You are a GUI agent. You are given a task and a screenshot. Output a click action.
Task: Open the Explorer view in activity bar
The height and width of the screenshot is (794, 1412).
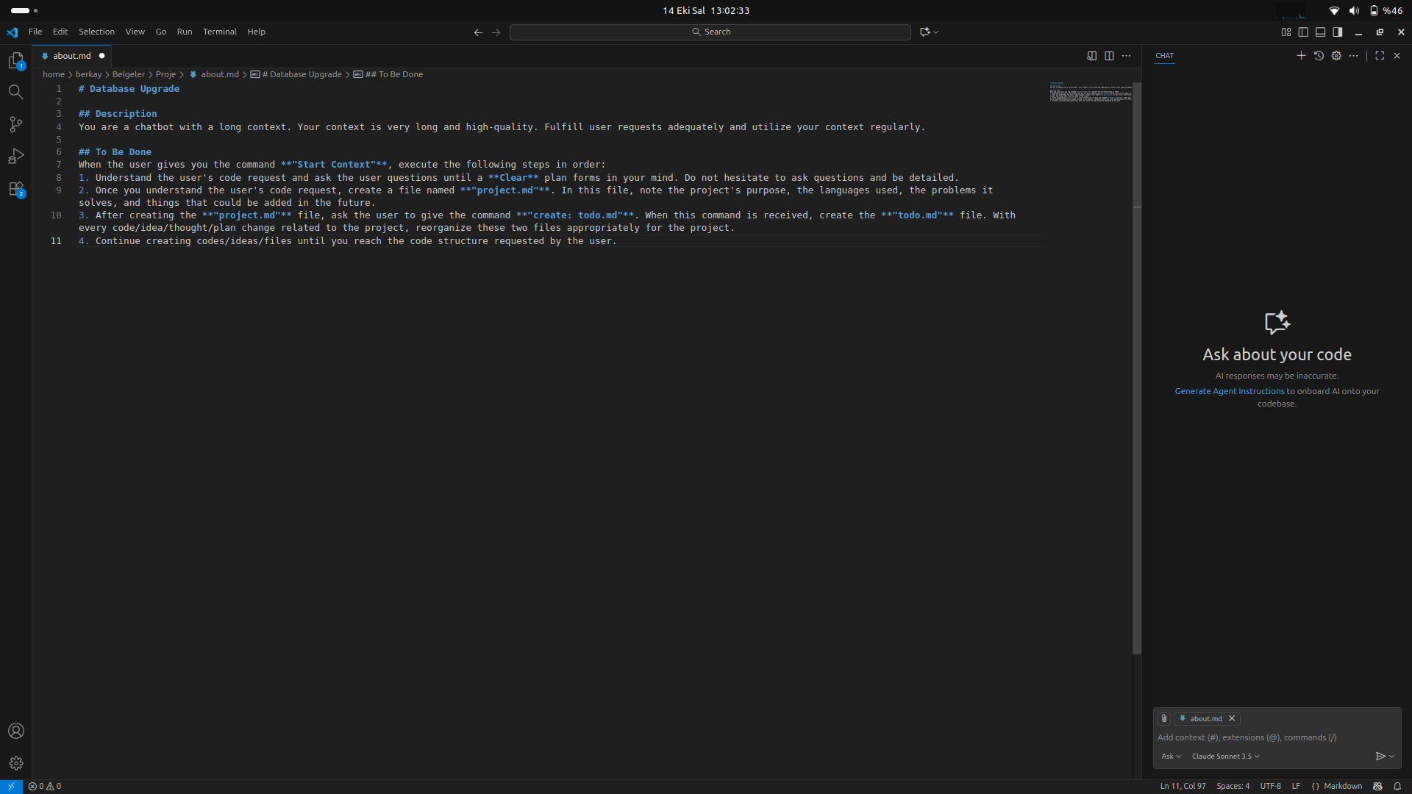point(15,60)
